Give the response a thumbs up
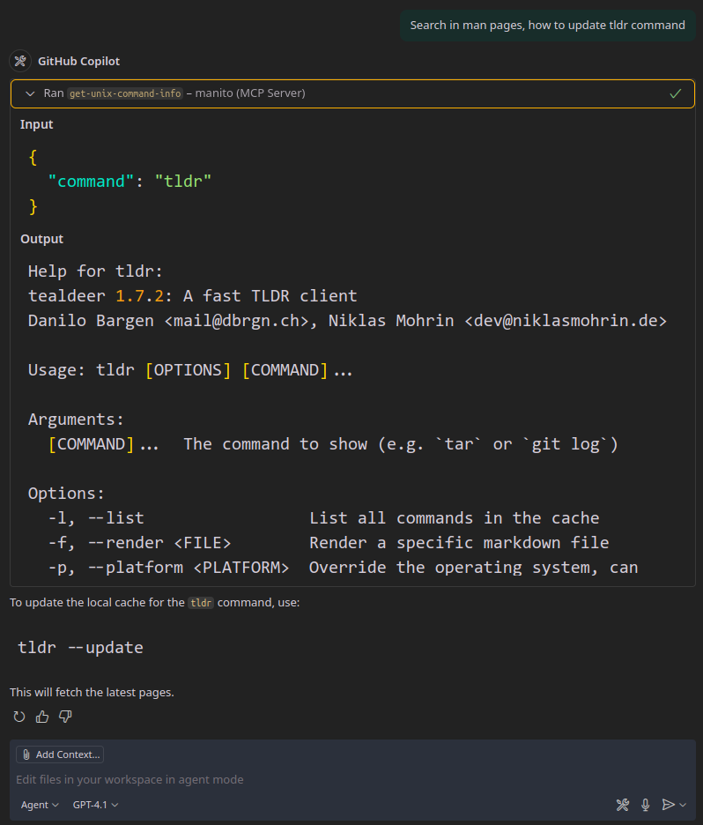The height and width of the screenshot is (825, 703). point(42,717)
